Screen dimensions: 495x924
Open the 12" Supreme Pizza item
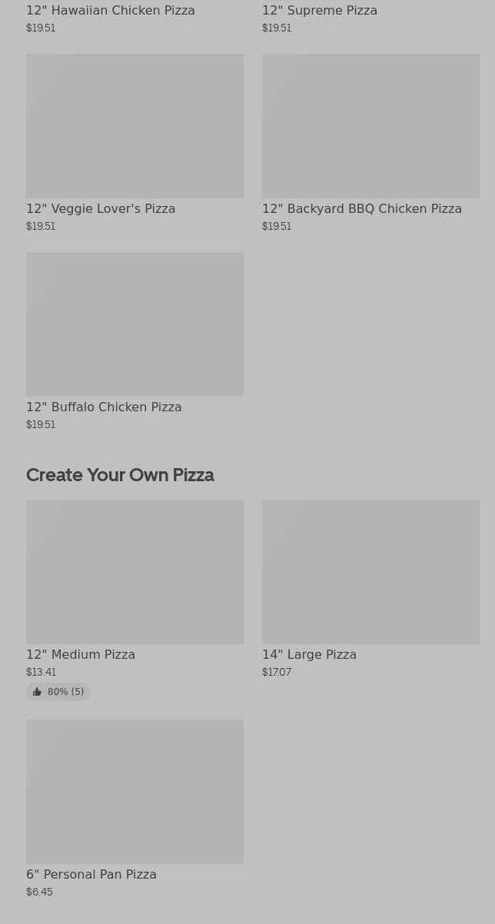click(320, 11)
